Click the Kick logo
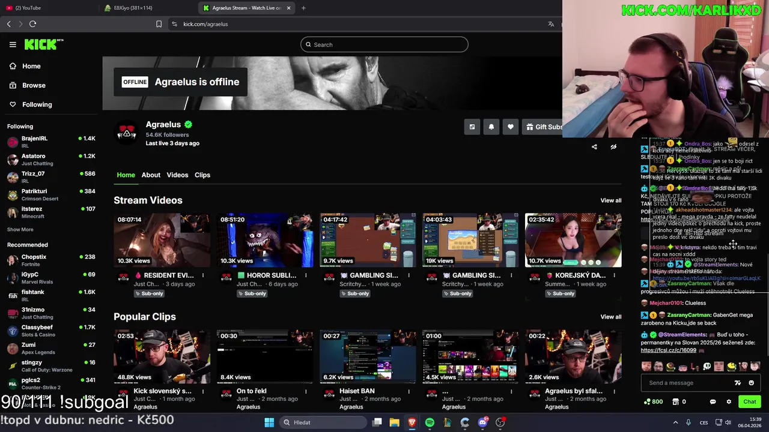 coord(43,44)
